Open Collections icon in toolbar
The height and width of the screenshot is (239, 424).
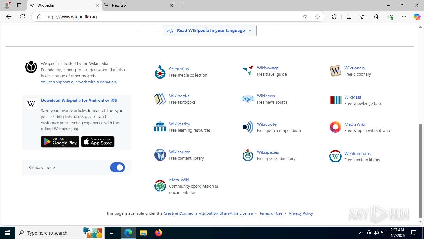[377, 17]
